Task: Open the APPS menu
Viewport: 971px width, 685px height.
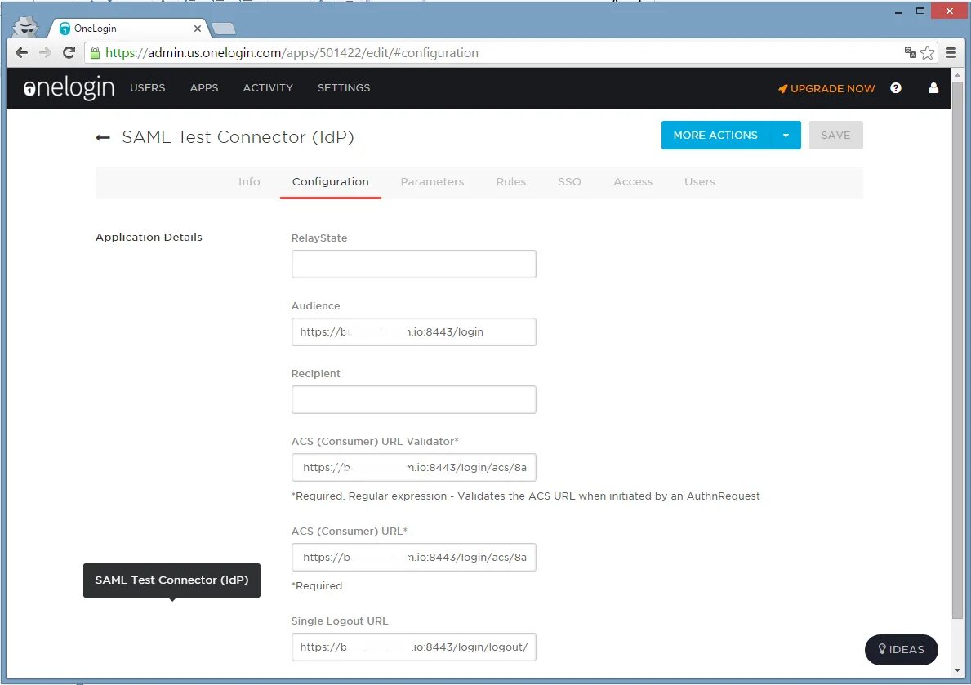Action: pos(203,88)
